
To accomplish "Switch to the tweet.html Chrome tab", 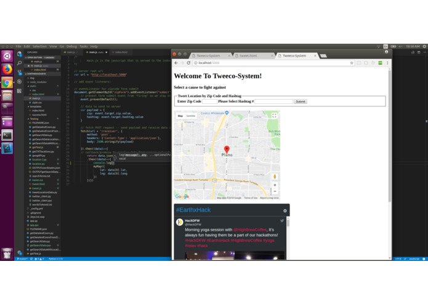I will (x=252, y=55).
